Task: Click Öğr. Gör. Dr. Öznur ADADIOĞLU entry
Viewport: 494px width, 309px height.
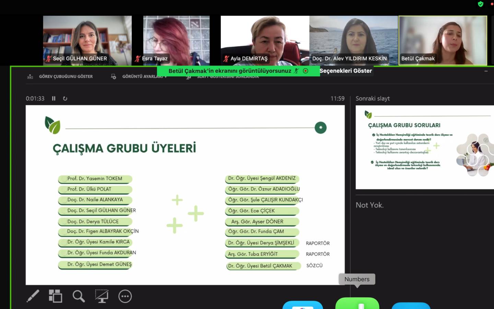Action: click(x=263, y=189)
